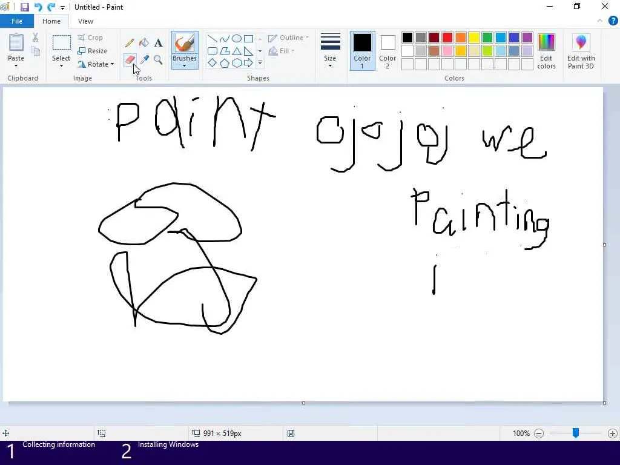
Task: Pick the purple color swatch
Action: 527,38
